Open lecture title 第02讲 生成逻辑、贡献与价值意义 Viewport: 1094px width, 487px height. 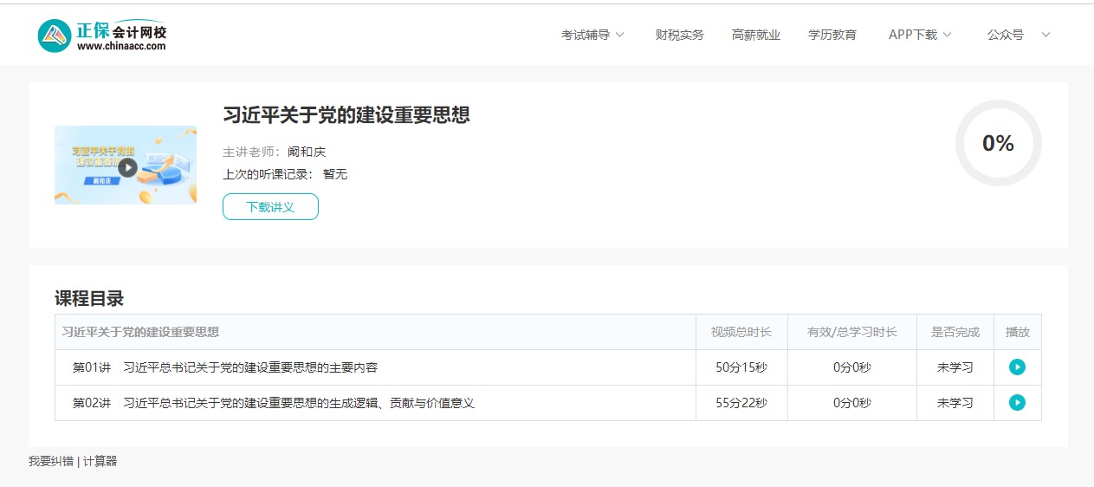[299, 403]
